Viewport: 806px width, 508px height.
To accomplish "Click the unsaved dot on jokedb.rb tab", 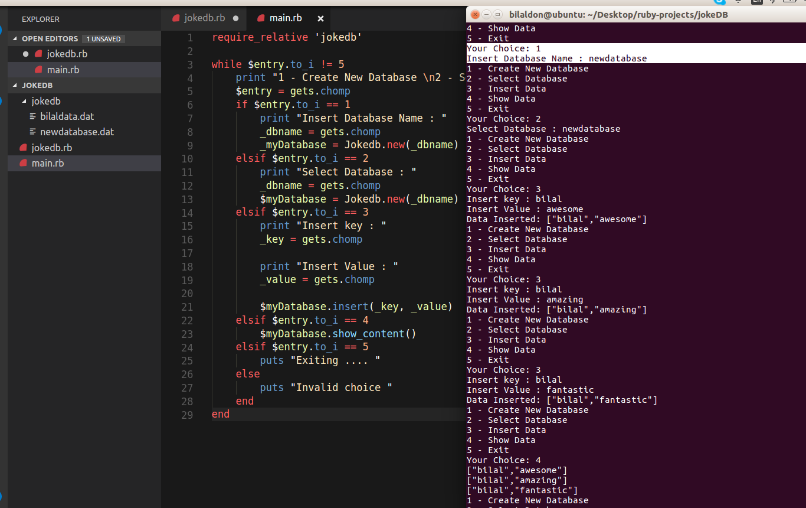I will coord(236,18).
